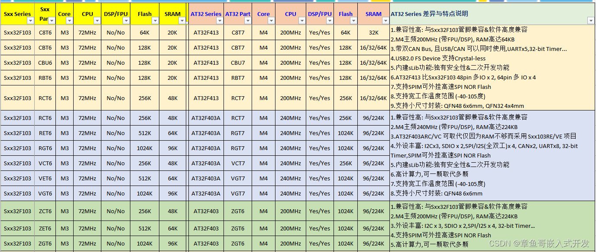The width and height of the screenshot is (596, 252).
Task: Select the Yes/Yes cell in RBT7 row
Action: 320,78
